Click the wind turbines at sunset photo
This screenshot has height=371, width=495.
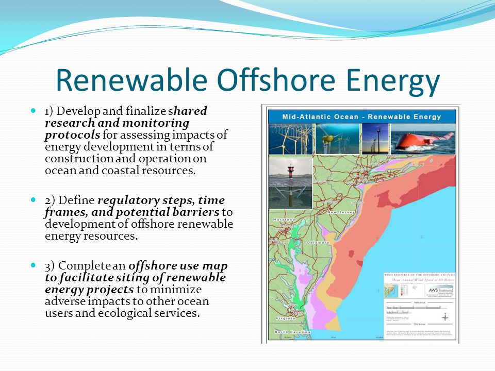[x=375, y=139]
